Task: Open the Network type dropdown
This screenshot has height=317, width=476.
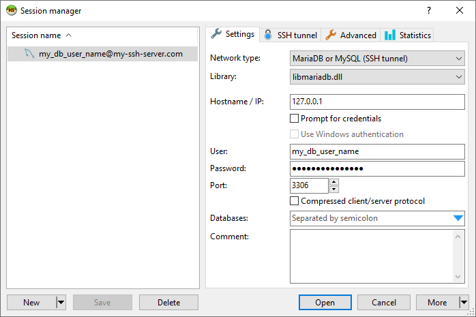Action: pyautogui.click(x=377, y=58)
